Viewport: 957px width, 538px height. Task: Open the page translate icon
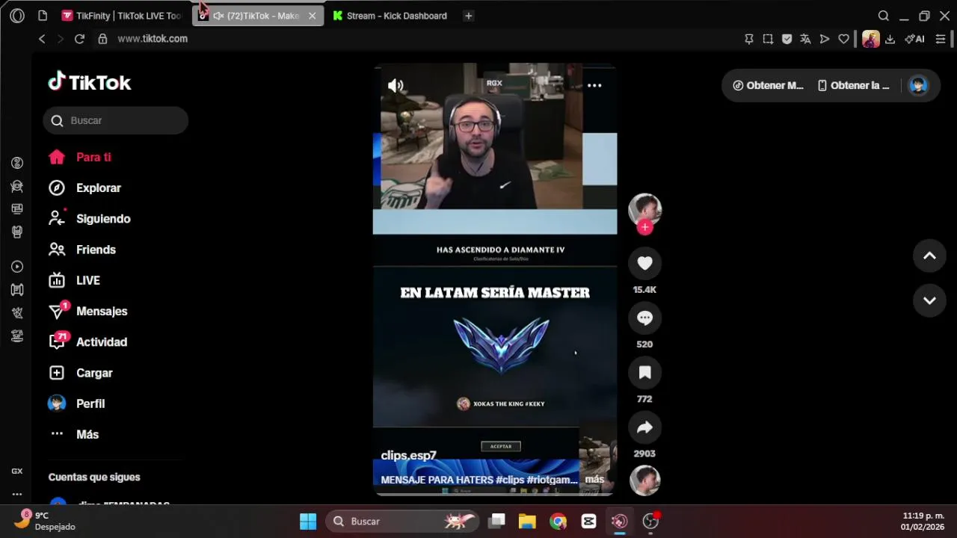tap(805, 39)
